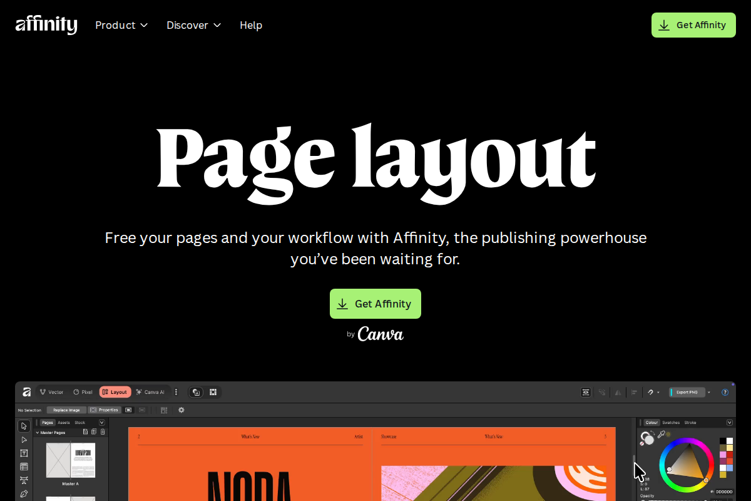751x501 pixels.
Task: Click the swap fill and stroke arrow
Action: pos(653,432)
